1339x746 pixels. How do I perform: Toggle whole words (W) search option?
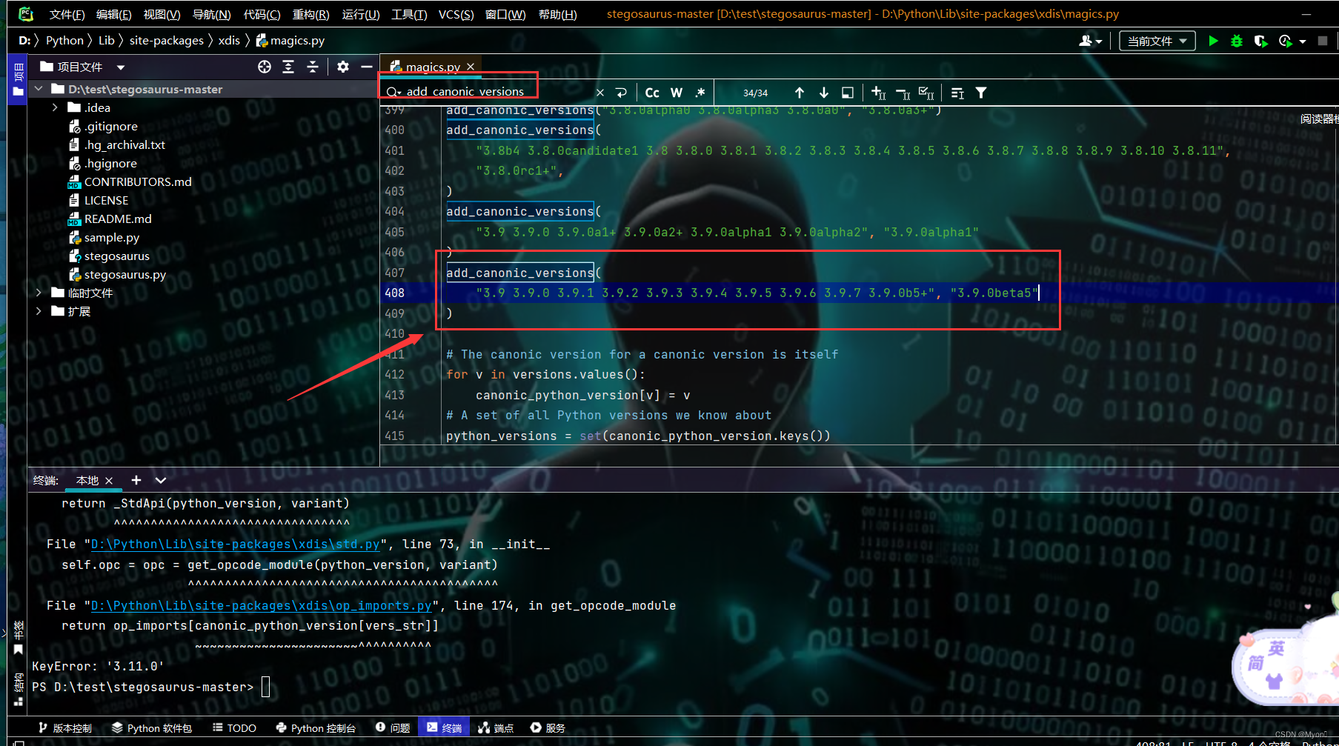click(x=677, y=93)
